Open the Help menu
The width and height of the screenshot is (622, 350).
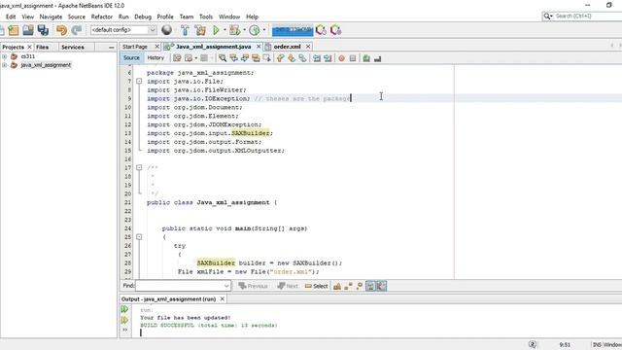(253, 17)
